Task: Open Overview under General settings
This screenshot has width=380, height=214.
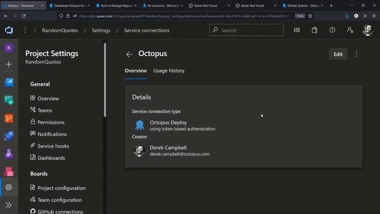Action: point(45,99)
